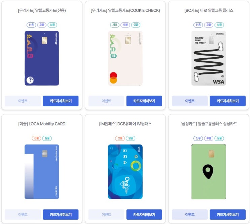The width and height of the screenshot is (250, 224).
Task: Open 카드자세히보기 for DGB유페이 IM원패스
Action: pyautogui.click(x=144, y=215)
